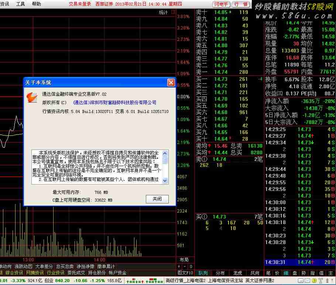Click the license text scrollbar thumb
336x285 pixels.
pos(165,160)
